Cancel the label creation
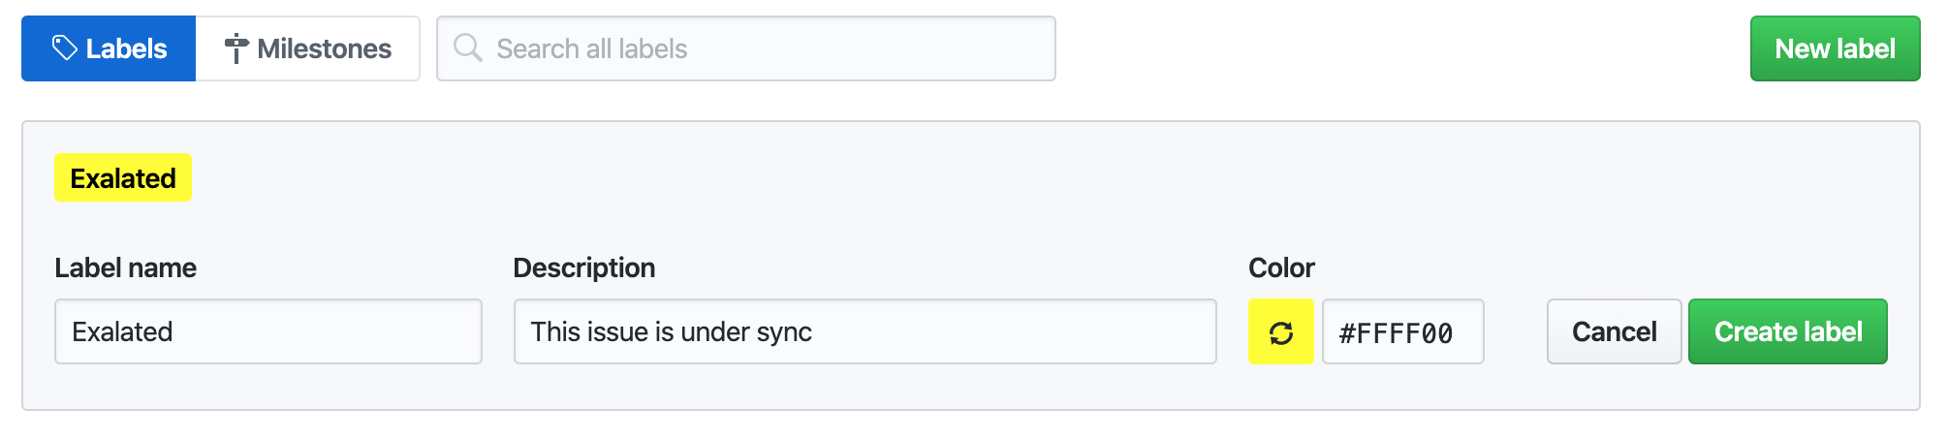 1614,331
